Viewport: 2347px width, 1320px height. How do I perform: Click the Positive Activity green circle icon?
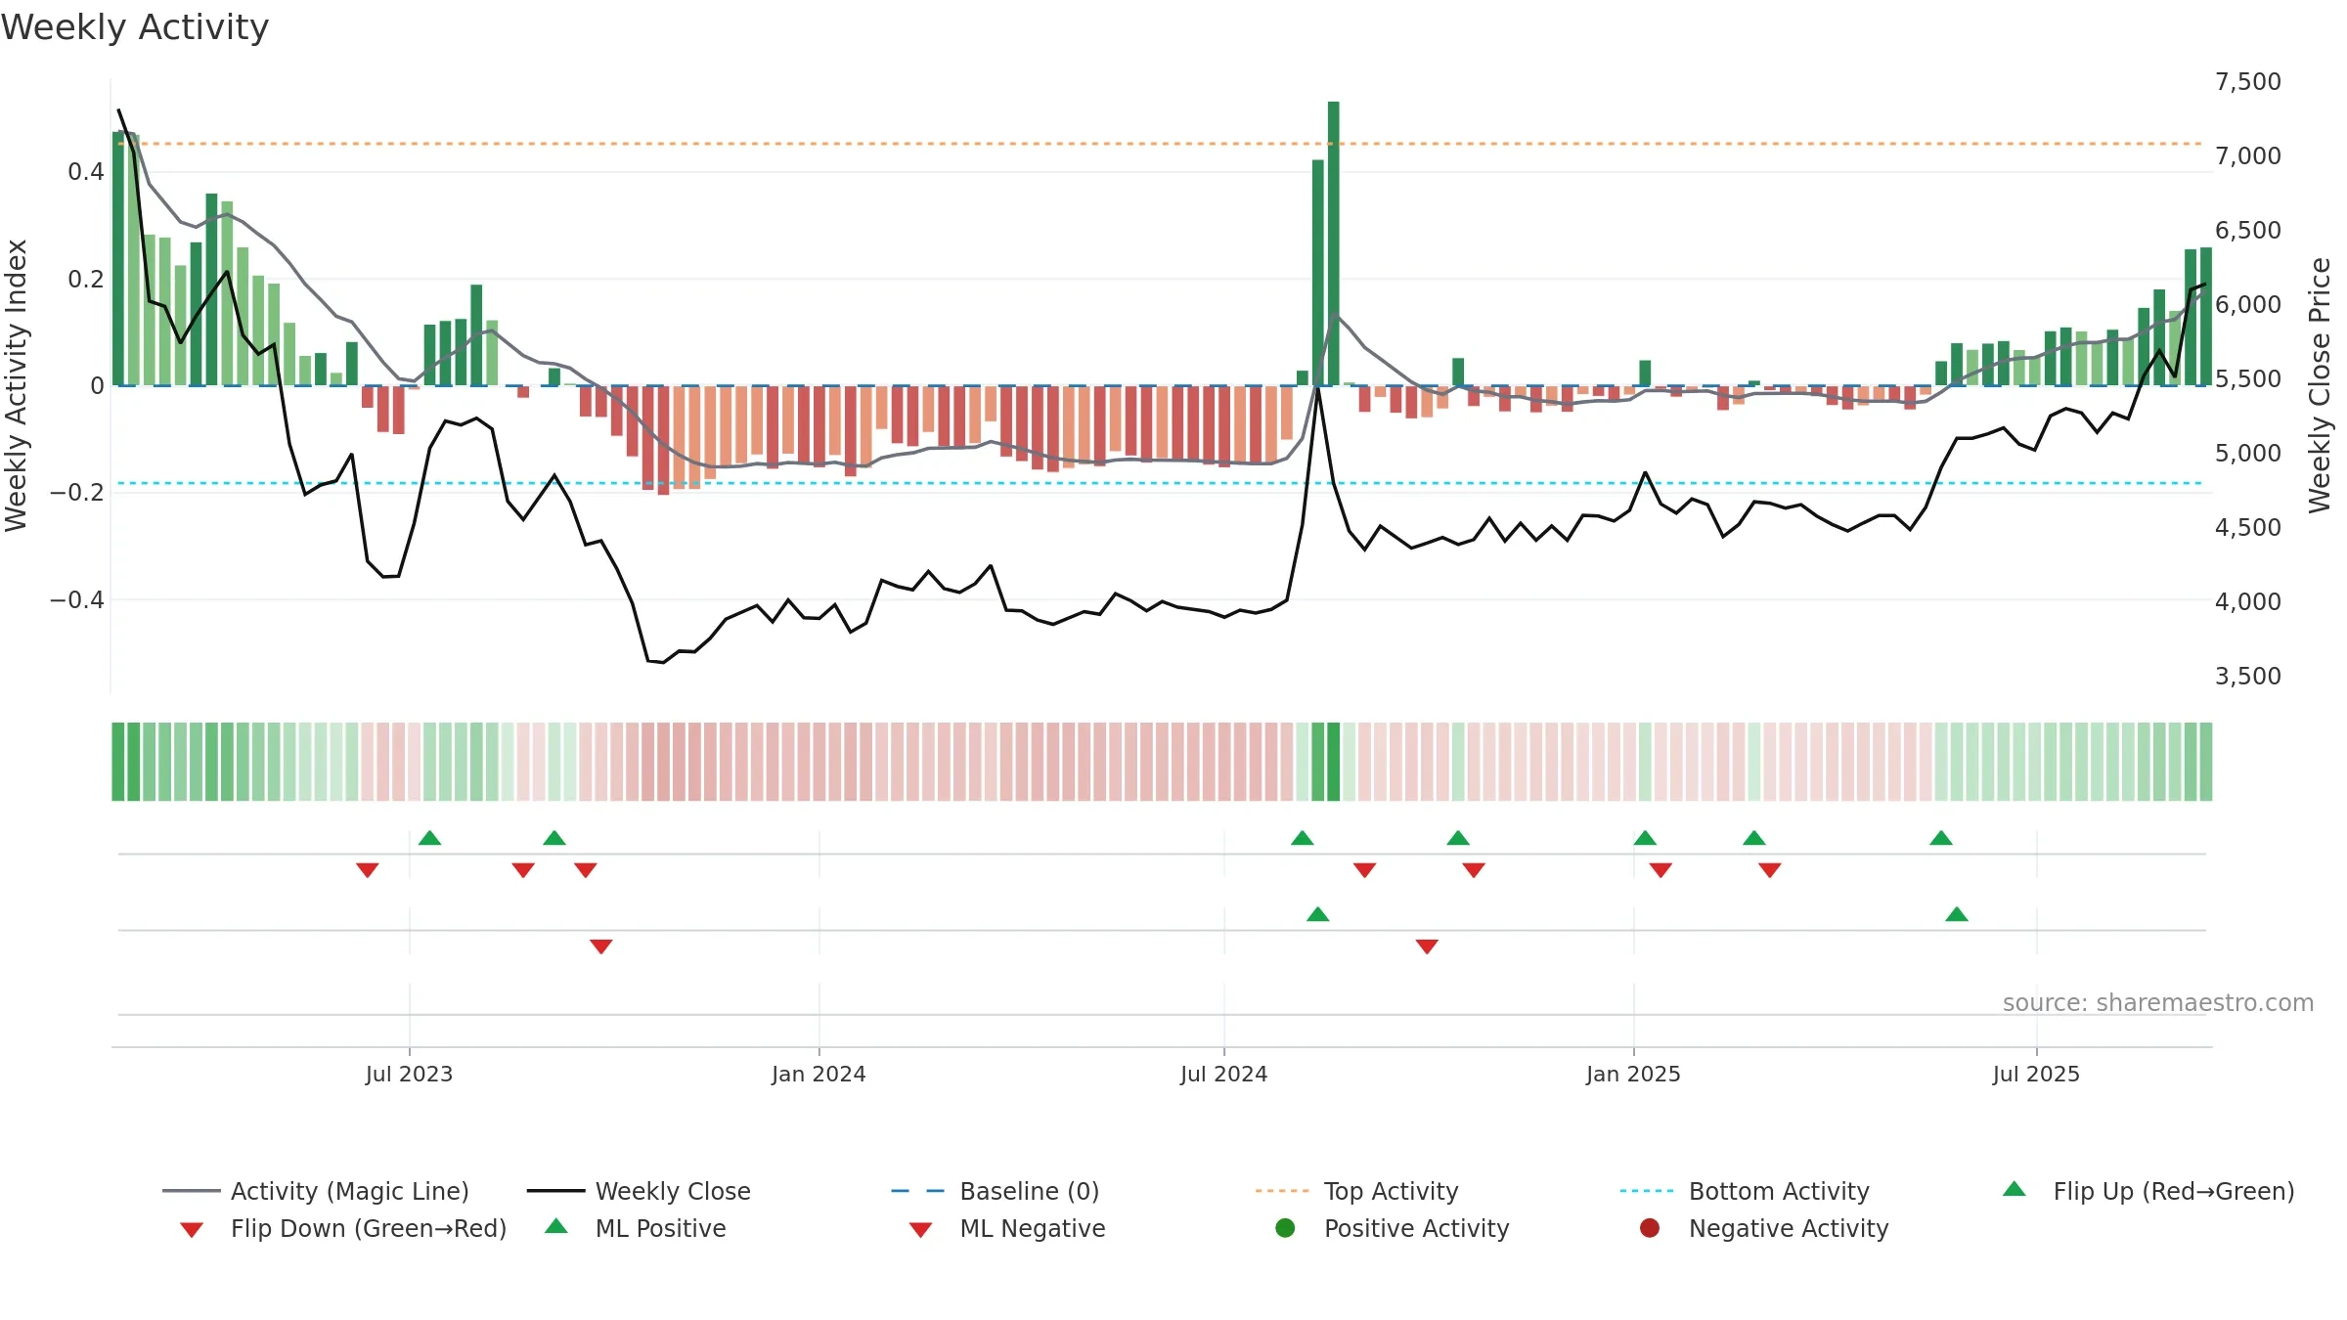[x=1286, y=1227]
